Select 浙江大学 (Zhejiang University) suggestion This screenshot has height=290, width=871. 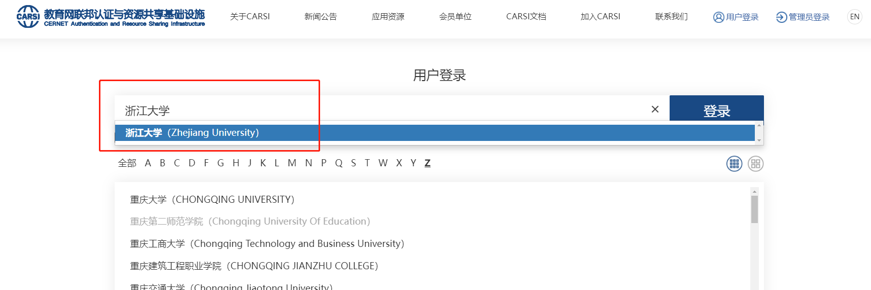(193, 133)
